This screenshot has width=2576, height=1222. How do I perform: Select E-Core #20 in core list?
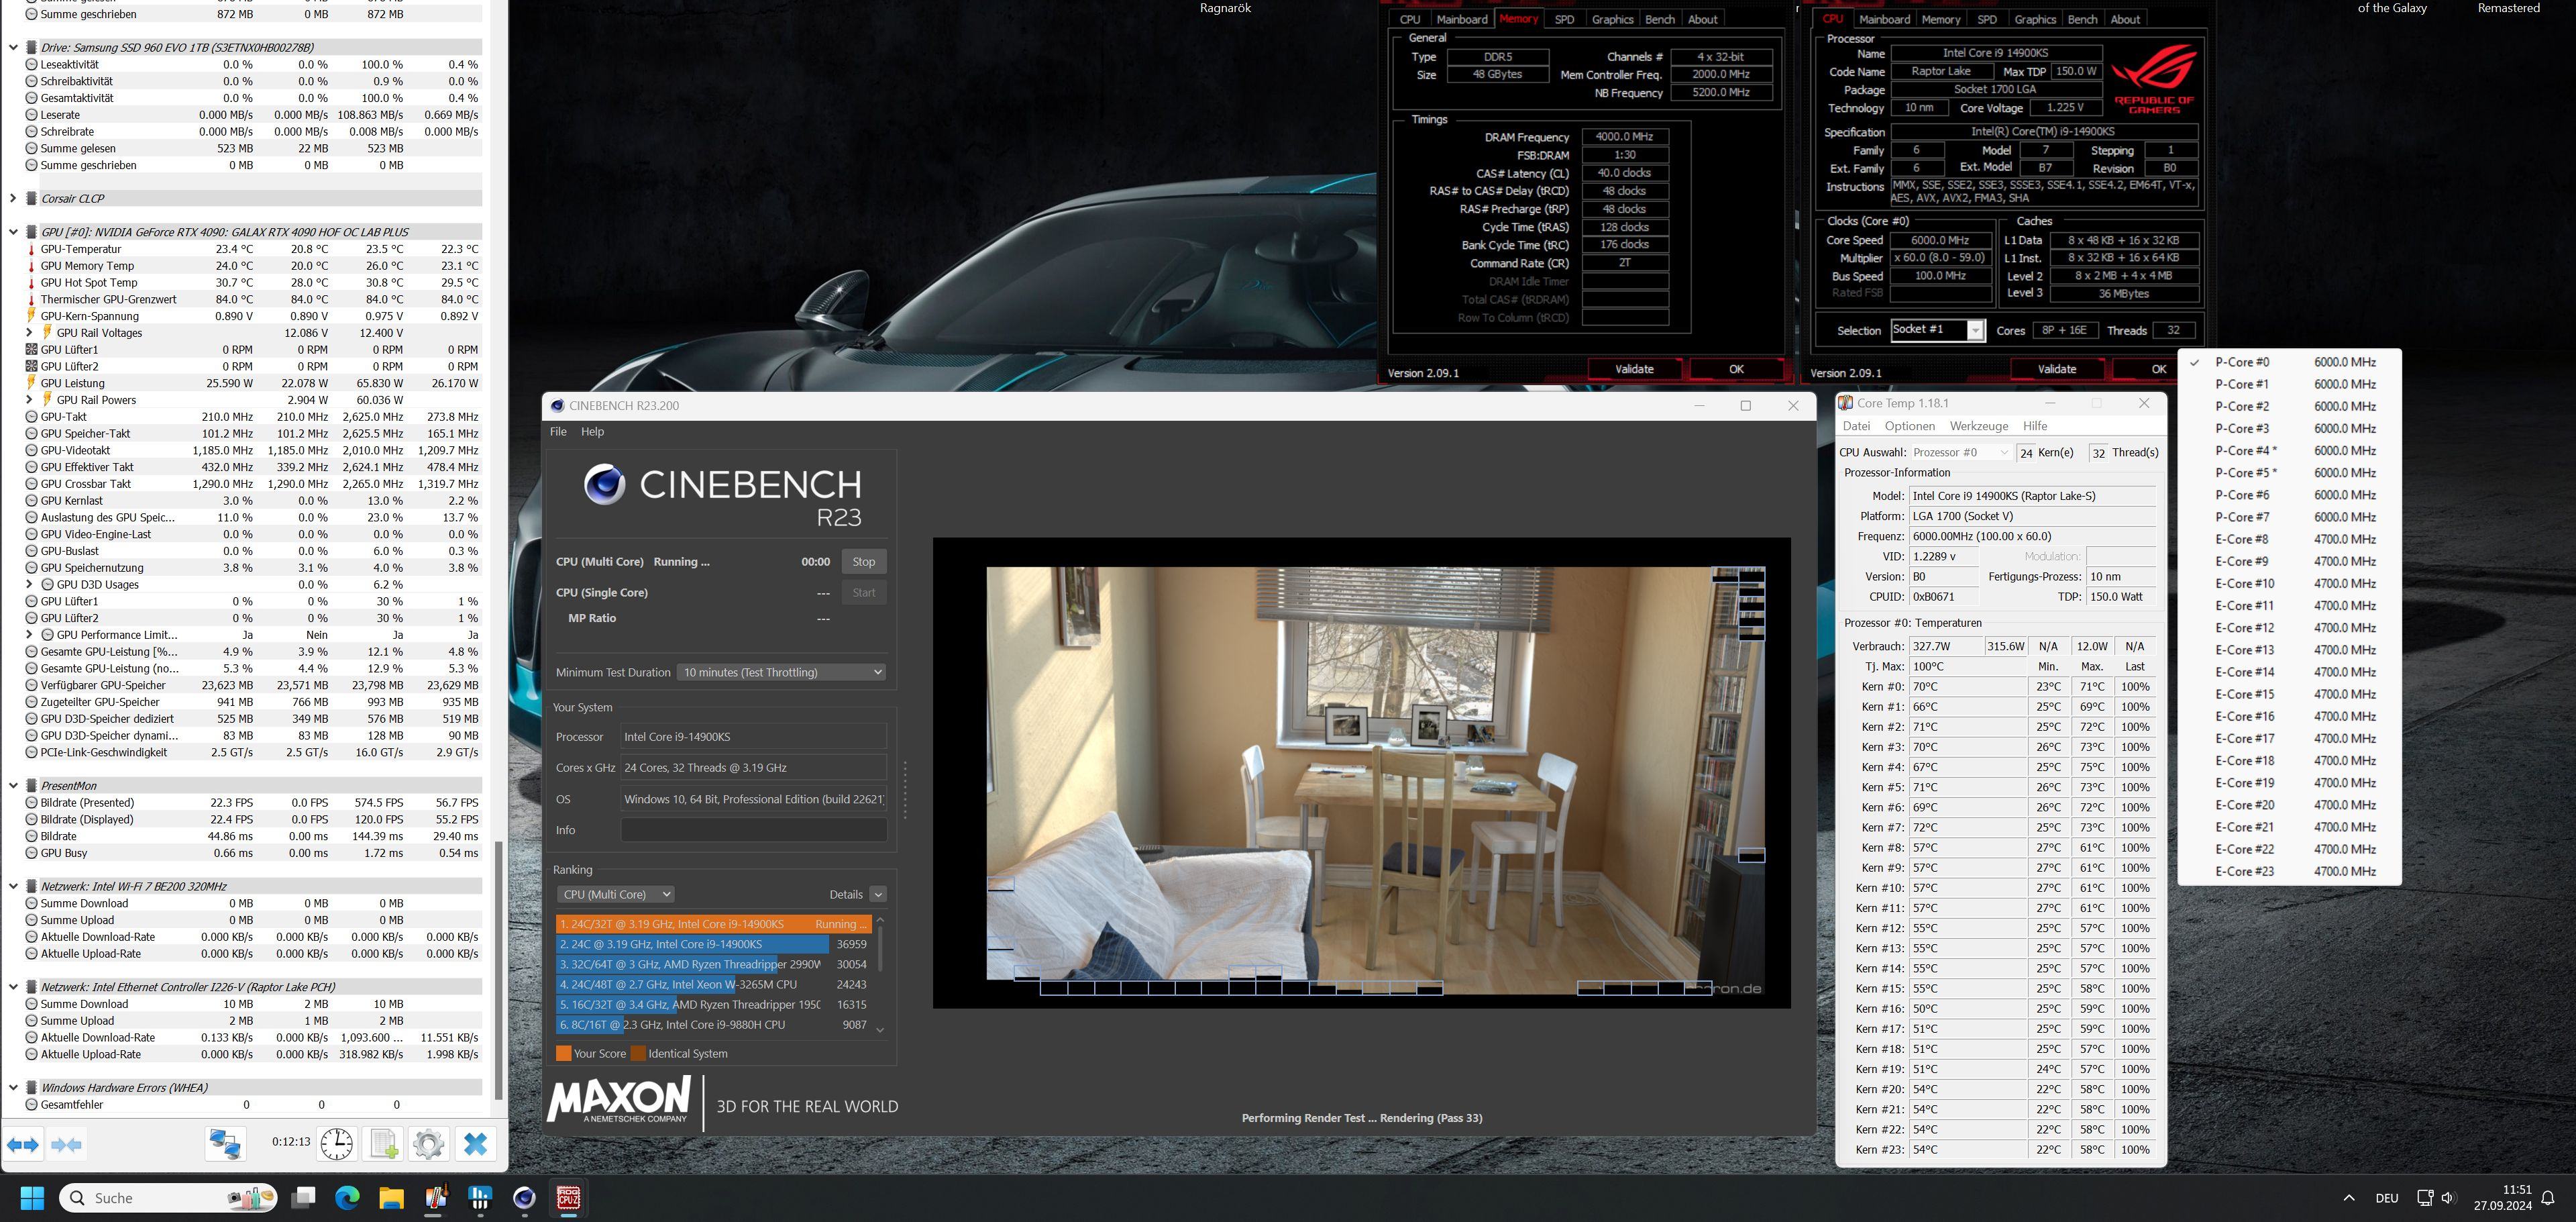click(x=2289, y=805)
